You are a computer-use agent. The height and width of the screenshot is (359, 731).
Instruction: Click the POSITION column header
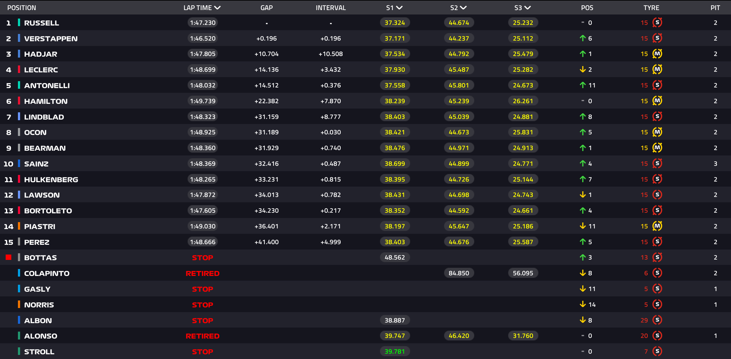click(x=22, y=8)
